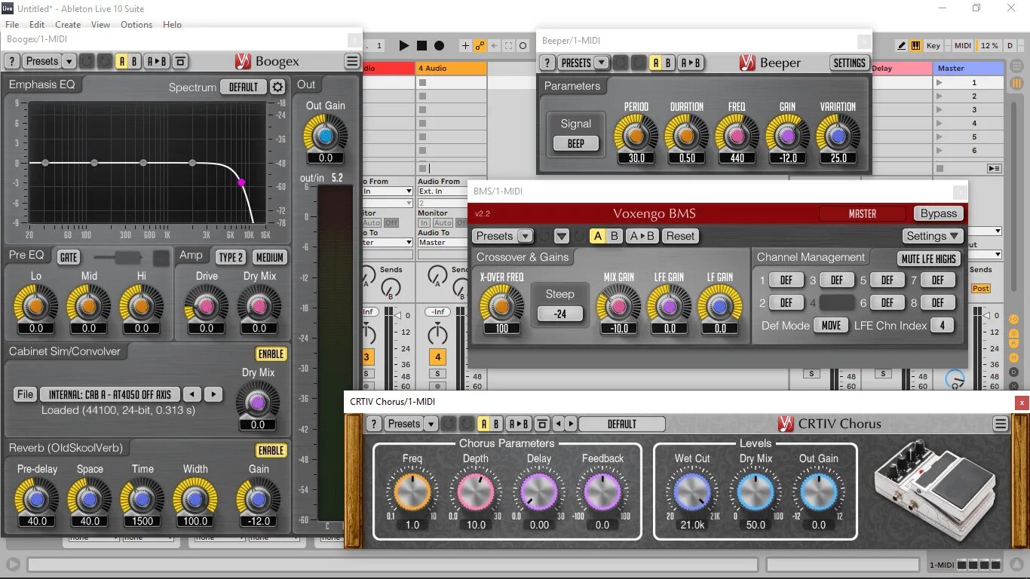Image resolution: width=1030 pixels, height=579 pixels.
Task: Open CRTIV Chorus hamburger menu icon
Action: [1001, 424]
